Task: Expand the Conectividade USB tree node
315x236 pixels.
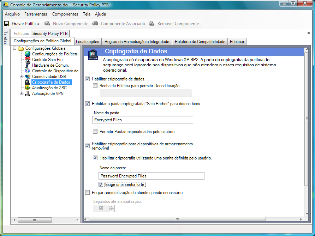Action: pyautogui.click(x=21, y=77)
